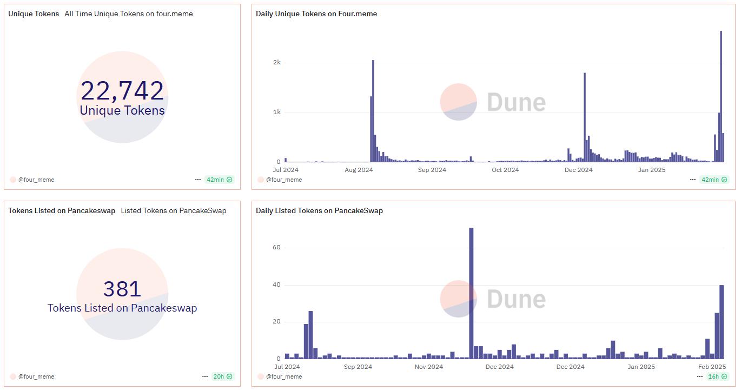Open options menu in Daily Listed Tokens panel

pos(700,376)
